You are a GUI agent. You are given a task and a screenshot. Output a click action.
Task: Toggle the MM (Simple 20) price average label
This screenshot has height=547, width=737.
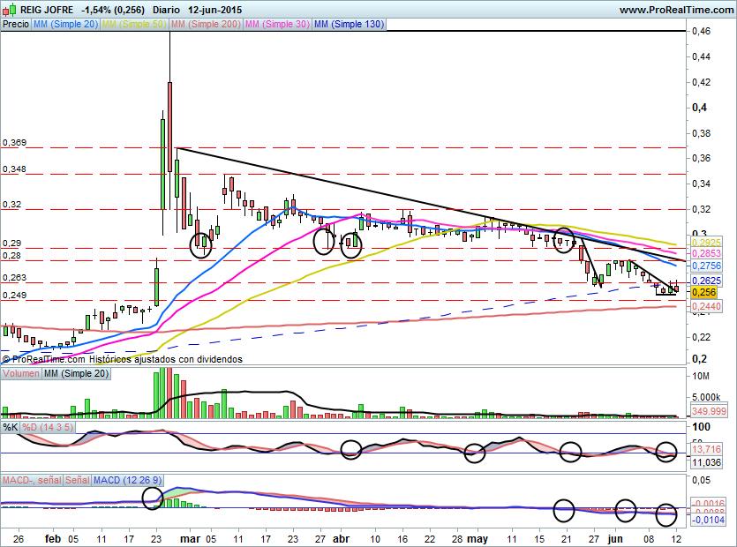[x=65, y=25]
